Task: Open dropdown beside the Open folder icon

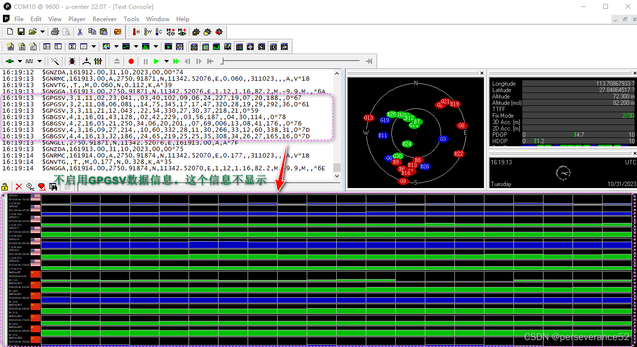Action: [x=42, y=32]
